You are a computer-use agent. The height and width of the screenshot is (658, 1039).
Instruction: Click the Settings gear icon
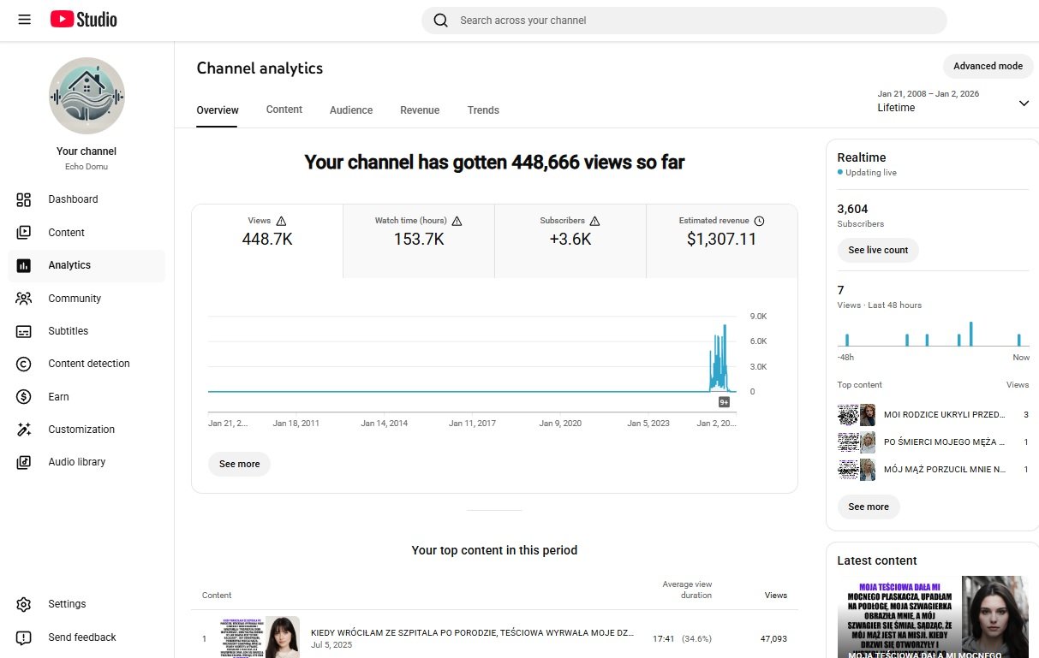pos(24,604)
